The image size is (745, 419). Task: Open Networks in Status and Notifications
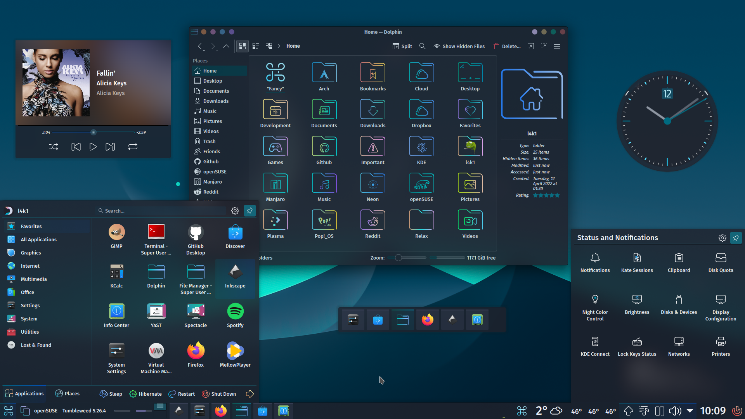click(679, 345)
